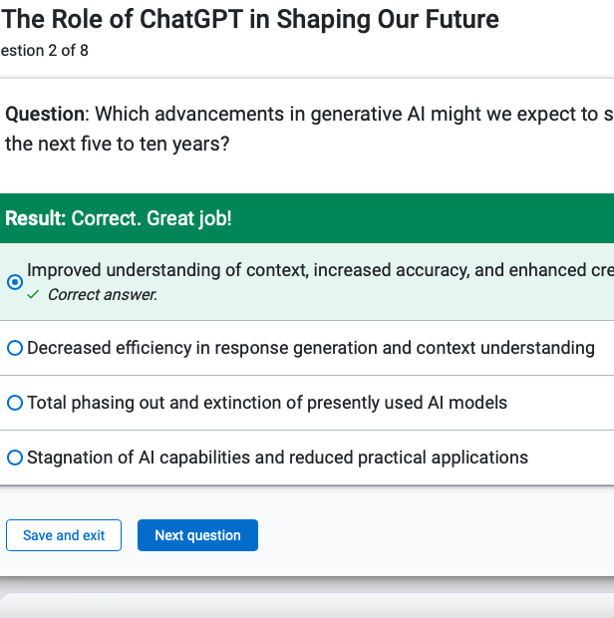Select the Total phasing out radio circle
This screenshot has height=618, width=614.
(x=15, y=403)
